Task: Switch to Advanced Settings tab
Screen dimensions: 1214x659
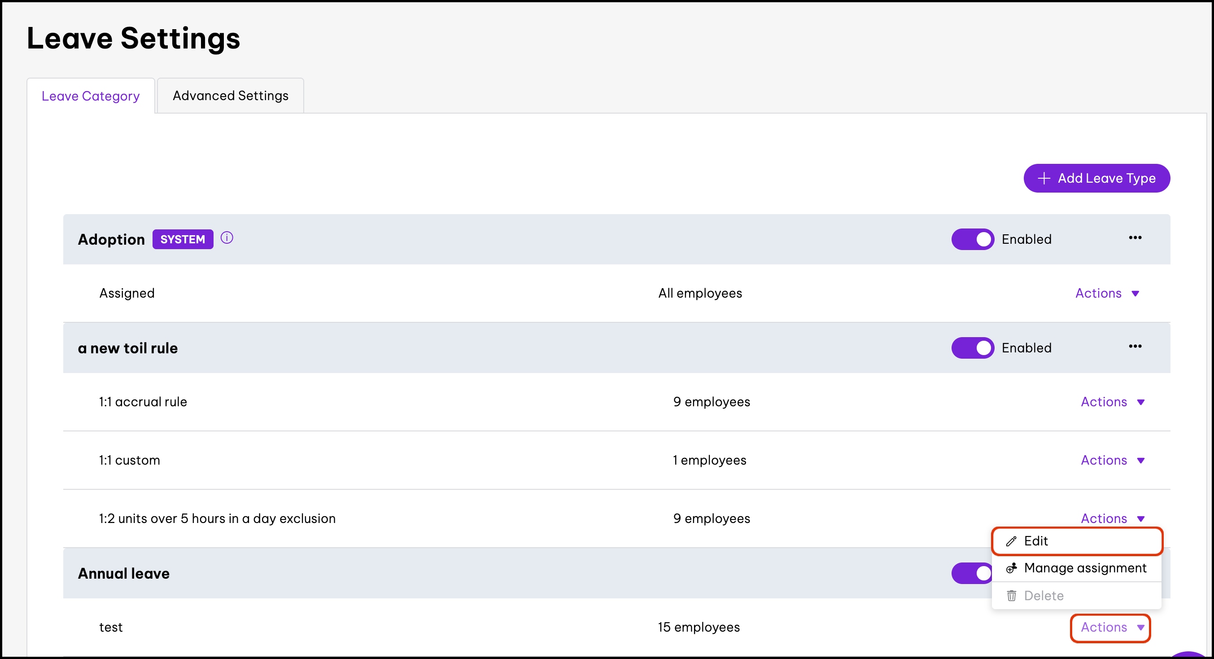Action: (x=230, y=96)
